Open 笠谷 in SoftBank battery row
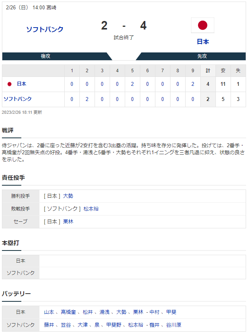This screenshot has height=334, width=248. click(66, 325)
